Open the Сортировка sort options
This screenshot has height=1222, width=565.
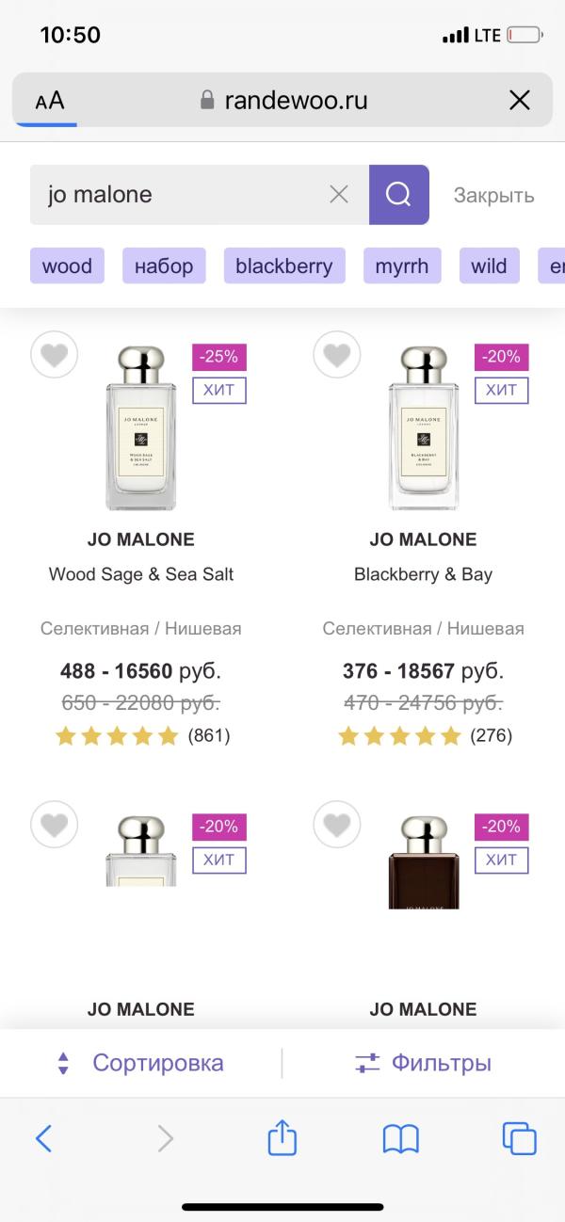141,1063
